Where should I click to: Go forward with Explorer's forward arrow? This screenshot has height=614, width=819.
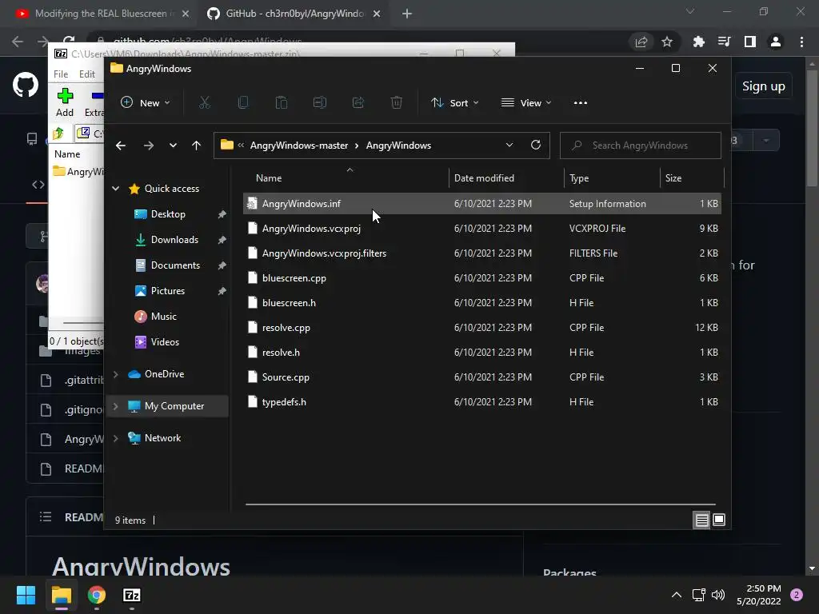coord(148,146)
